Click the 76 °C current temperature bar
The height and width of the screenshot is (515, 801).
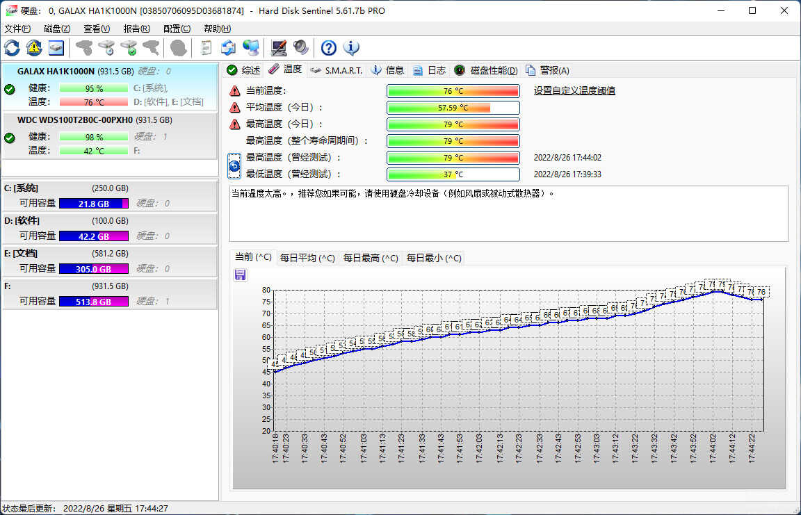(x=453, y=91)
